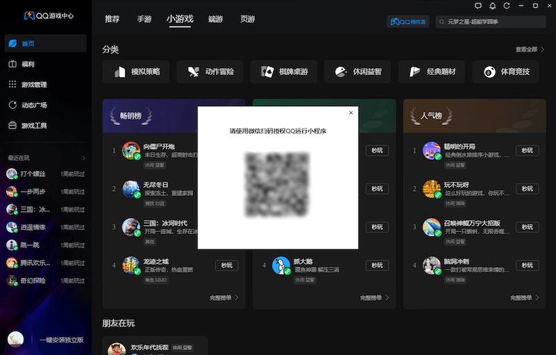Open recent game 腾讯欢乐...
This screenshot has width=556, height=355.
pos(45,263)
